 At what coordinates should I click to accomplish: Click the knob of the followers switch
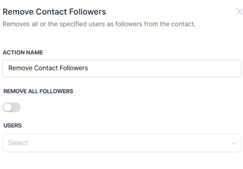[x=8, y=107]
